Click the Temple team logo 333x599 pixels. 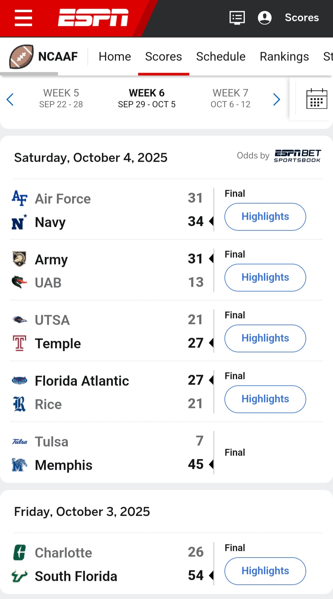click(19, 343)
